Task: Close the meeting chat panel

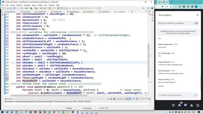Action: point(197,15)
